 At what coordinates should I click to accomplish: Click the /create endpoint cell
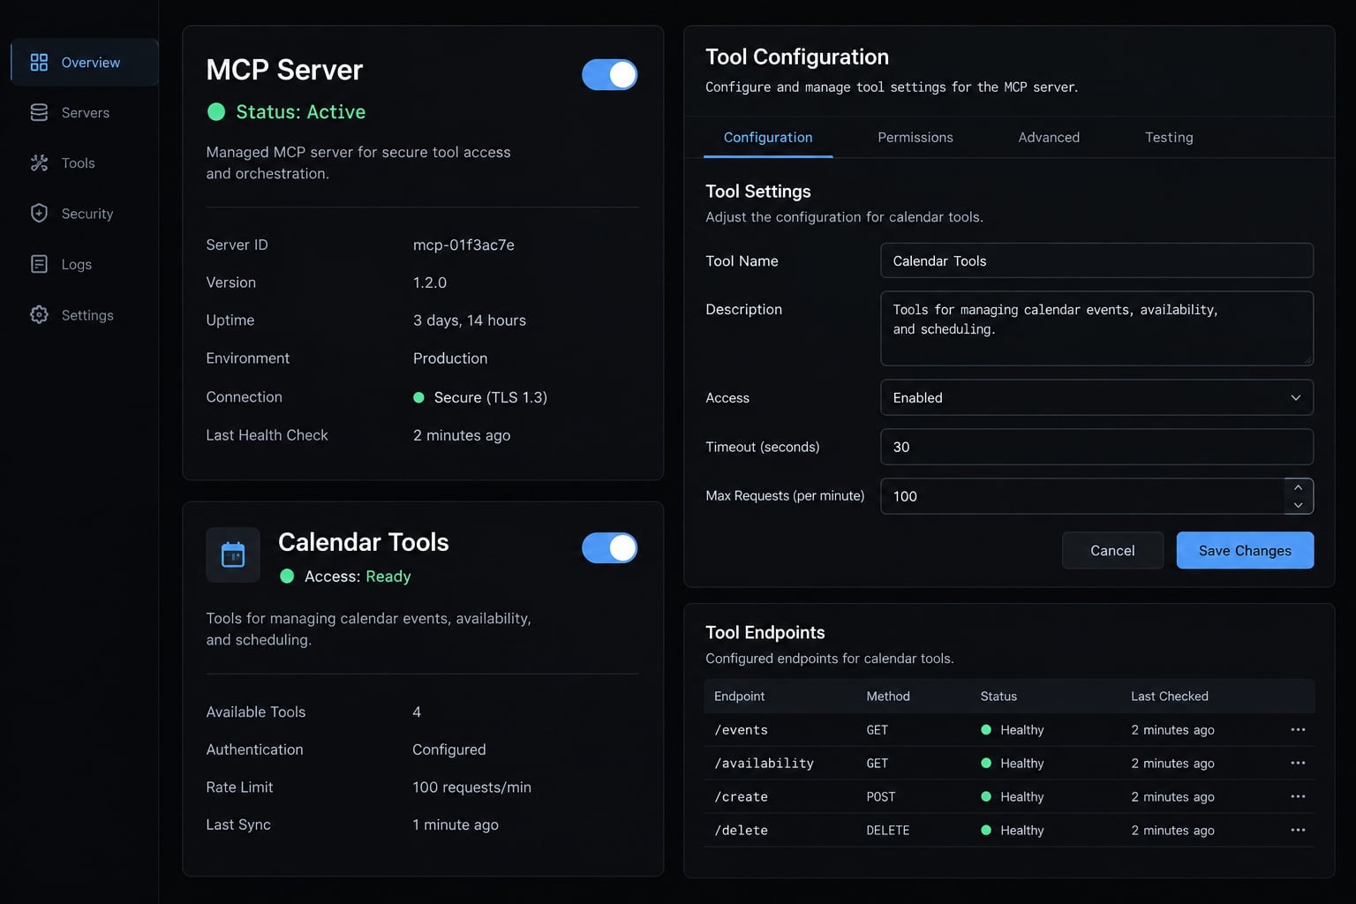[741, 797]
